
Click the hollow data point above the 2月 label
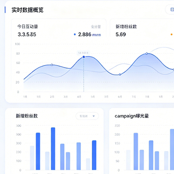point(52,65)
